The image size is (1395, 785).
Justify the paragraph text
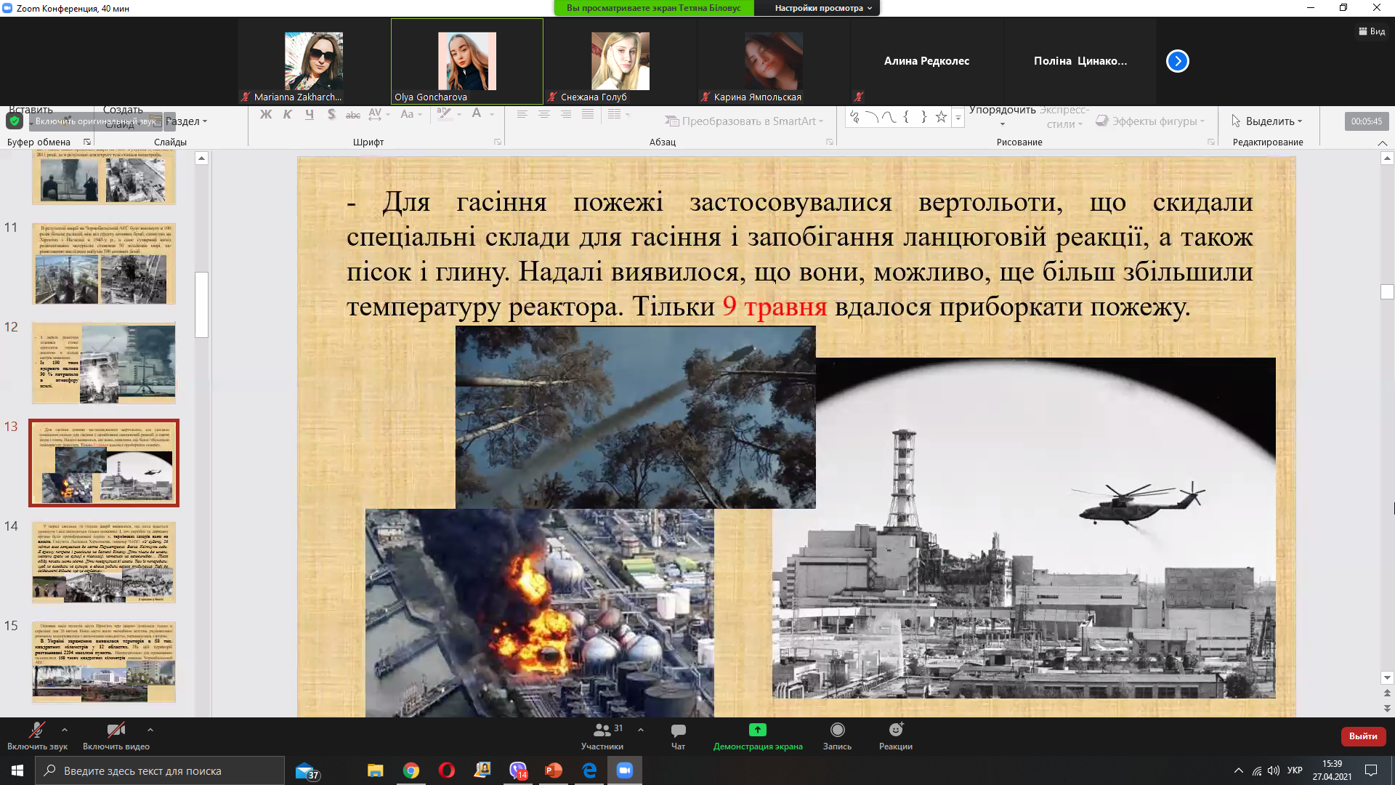tap(587, 114)
